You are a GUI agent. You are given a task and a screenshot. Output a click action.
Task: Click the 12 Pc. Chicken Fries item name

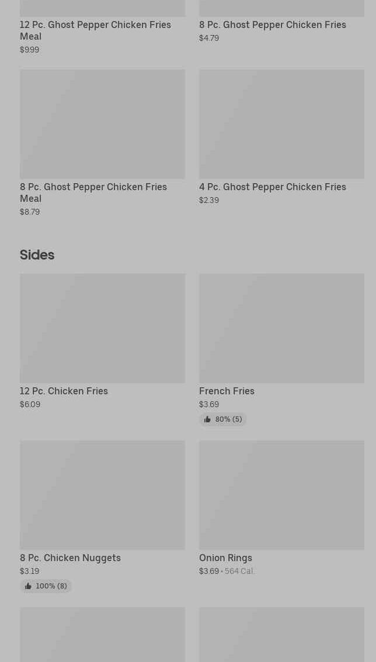[64, 391]
